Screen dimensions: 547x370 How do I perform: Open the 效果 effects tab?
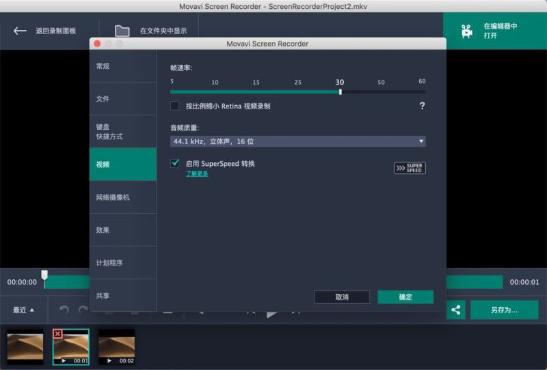pos(123,230)
